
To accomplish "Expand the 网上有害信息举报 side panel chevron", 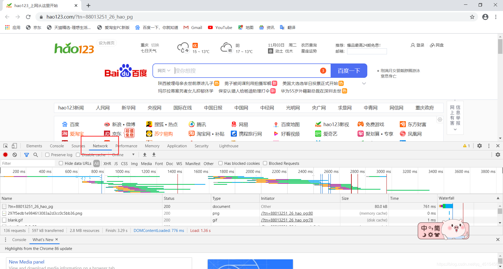I will pyautogui.click(x=455, y=129).
